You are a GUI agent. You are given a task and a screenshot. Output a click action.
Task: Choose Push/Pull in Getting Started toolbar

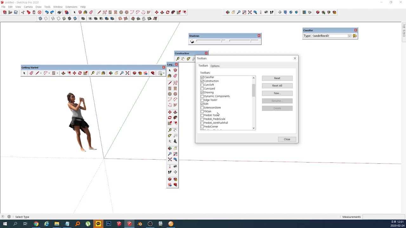(63, 73)
